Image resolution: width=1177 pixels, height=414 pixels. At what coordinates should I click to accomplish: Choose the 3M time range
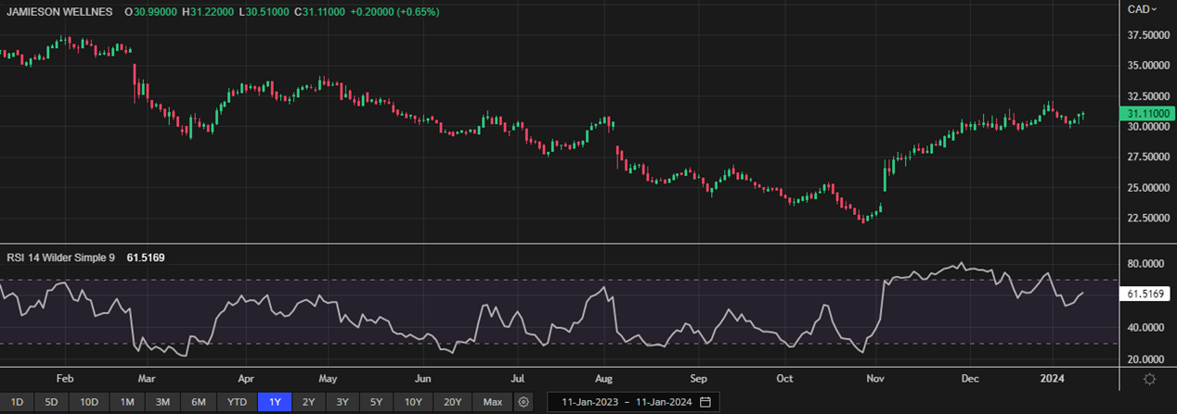pos(162,402)
